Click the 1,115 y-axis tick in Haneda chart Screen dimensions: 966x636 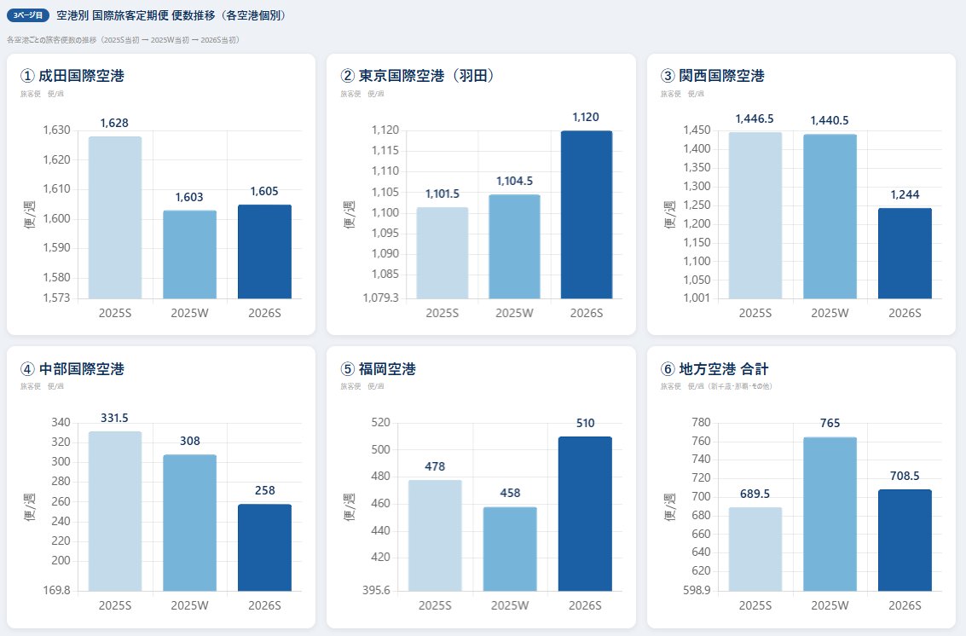coord(385,151)
